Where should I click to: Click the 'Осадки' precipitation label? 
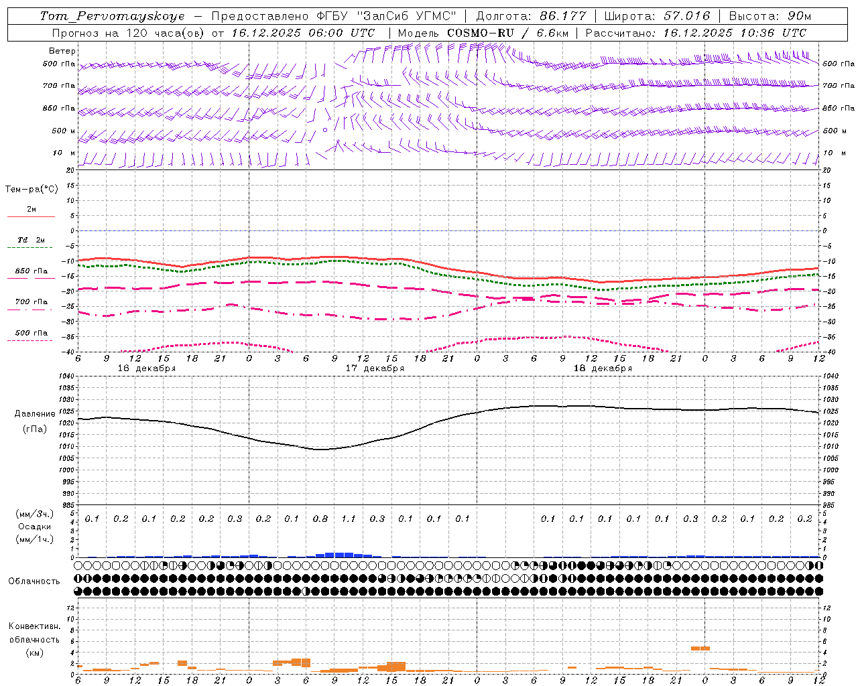pos(35,527)
